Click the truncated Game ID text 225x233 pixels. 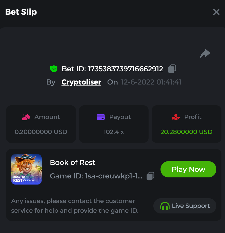point(96,176)
